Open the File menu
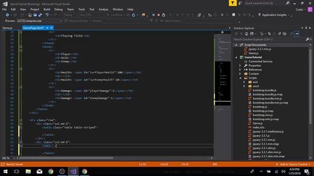 [4, 9]
